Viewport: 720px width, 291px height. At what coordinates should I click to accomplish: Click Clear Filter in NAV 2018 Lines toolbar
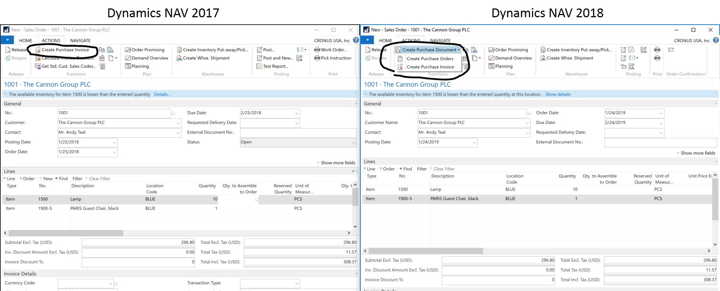point(442,169)
